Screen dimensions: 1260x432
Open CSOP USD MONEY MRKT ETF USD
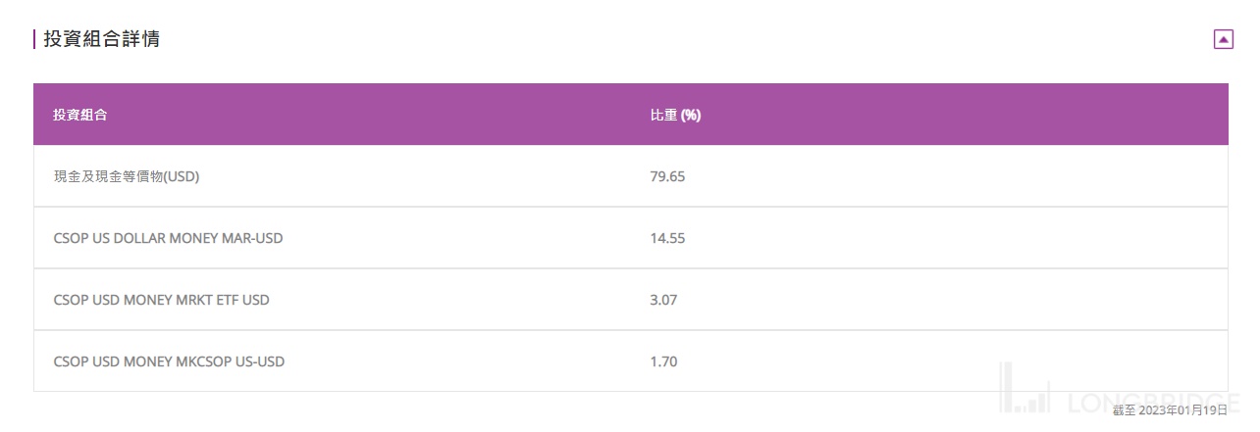161,300
